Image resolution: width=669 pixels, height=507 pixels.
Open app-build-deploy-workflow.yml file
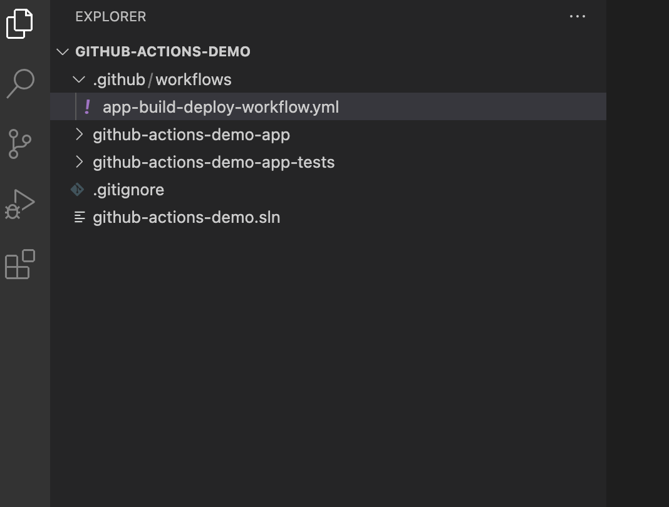coord(220,107)
